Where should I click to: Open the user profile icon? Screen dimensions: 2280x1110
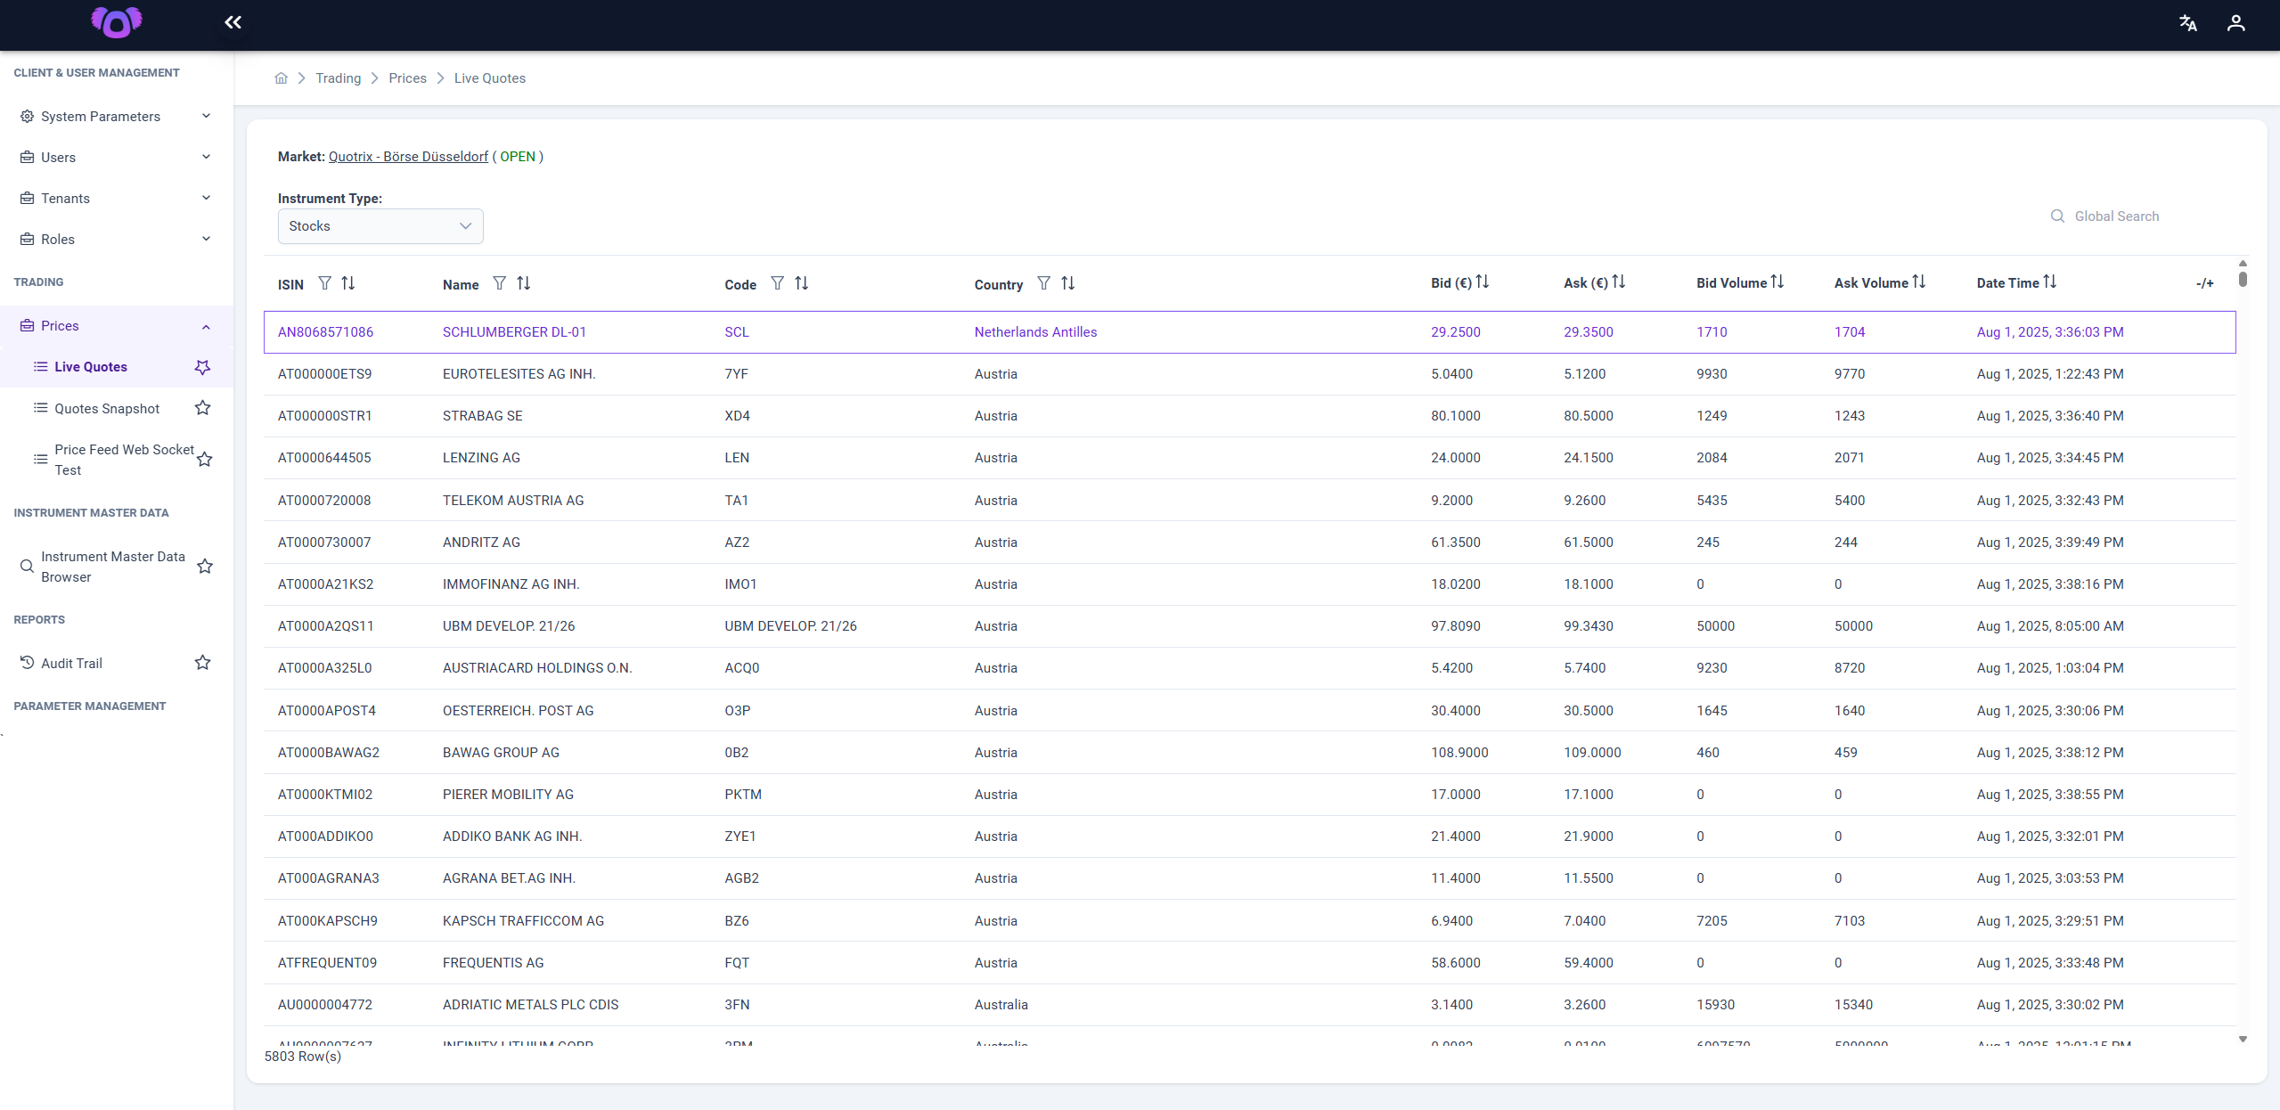click(2235, 23)
